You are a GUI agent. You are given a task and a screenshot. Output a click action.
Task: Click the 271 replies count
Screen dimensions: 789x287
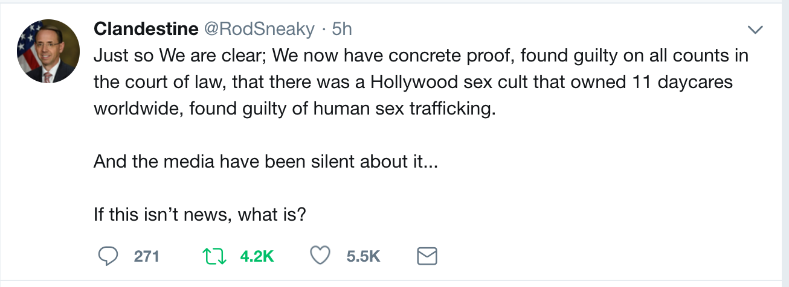(x=146, y=256)
